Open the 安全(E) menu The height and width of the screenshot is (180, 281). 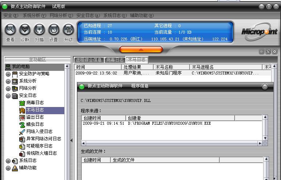11,16
